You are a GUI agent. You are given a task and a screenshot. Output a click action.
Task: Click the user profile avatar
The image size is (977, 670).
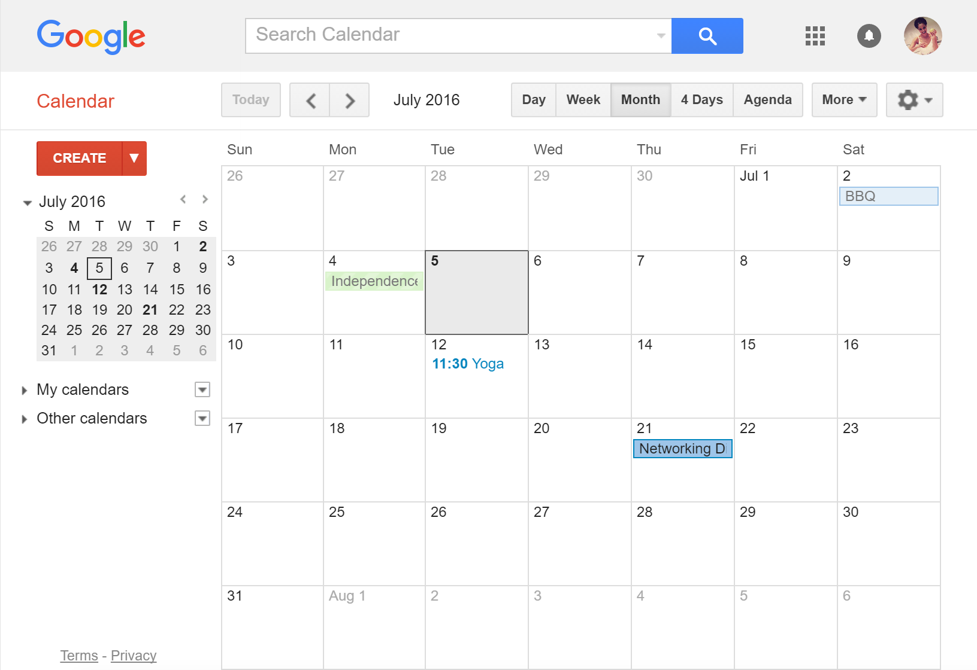[922, 36]
